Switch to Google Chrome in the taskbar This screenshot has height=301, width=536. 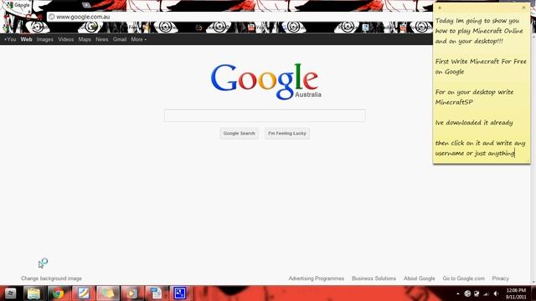coord(58,293)
